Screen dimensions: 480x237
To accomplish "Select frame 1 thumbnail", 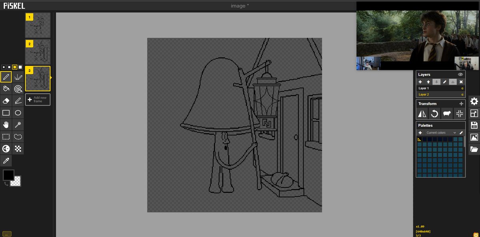I will point(38,25).
